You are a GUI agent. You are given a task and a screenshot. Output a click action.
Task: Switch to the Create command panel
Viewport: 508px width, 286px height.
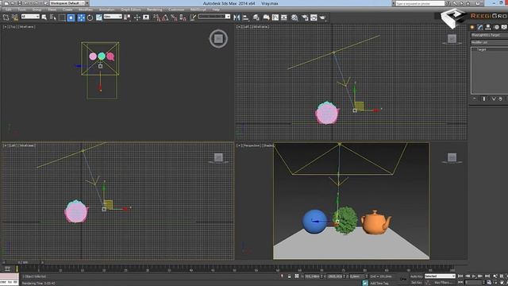tap(472, 27)
